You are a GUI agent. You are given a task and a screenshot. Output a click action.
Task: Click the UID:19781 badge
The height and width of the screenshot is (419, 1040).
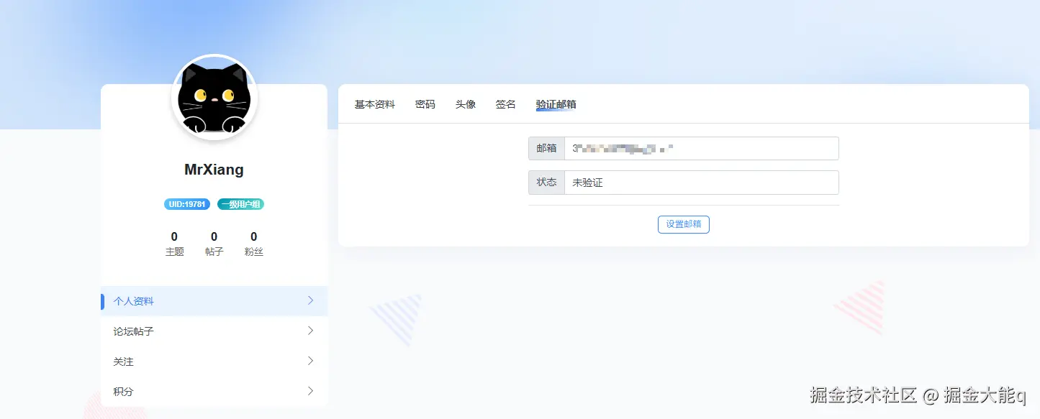(186, 203)
